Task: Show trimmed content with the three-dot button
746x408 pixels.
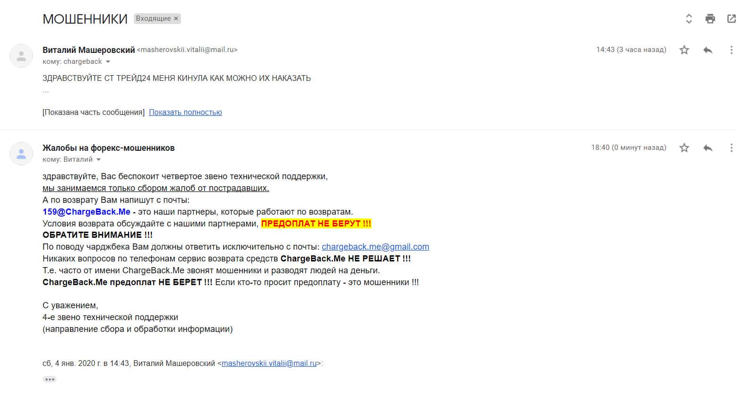Action: tap(50, 379)
